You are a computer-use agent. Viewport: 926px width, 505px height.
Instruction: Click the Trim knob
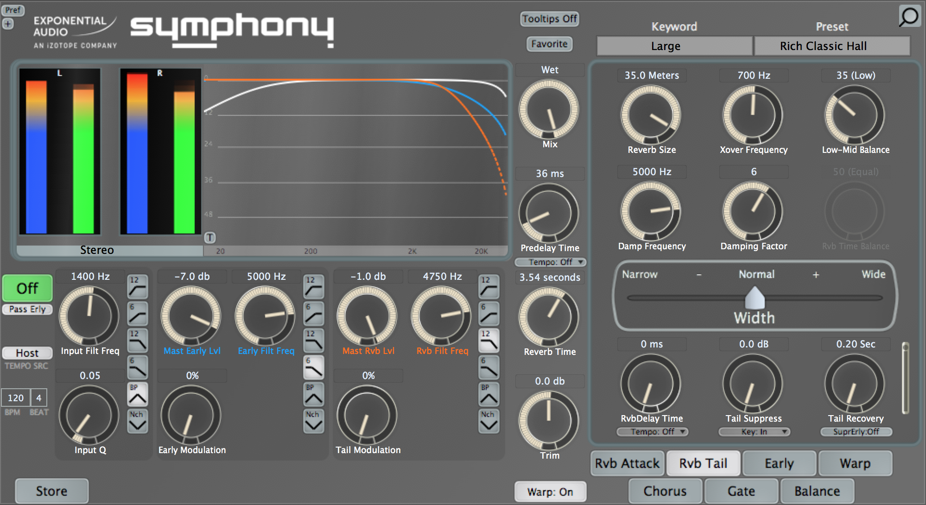[549, 421]
